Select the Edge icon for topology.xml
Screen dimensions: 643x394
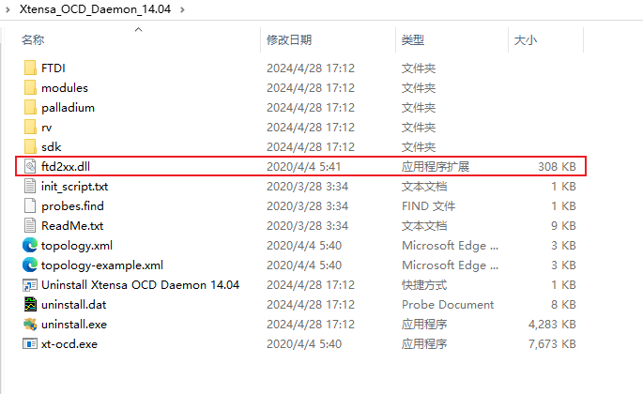[30, 245]
